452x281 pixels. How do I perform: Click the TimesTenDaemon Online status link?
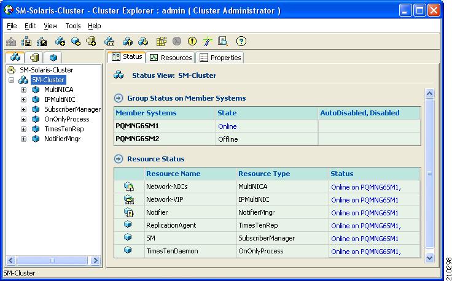(x=366, y=252)
